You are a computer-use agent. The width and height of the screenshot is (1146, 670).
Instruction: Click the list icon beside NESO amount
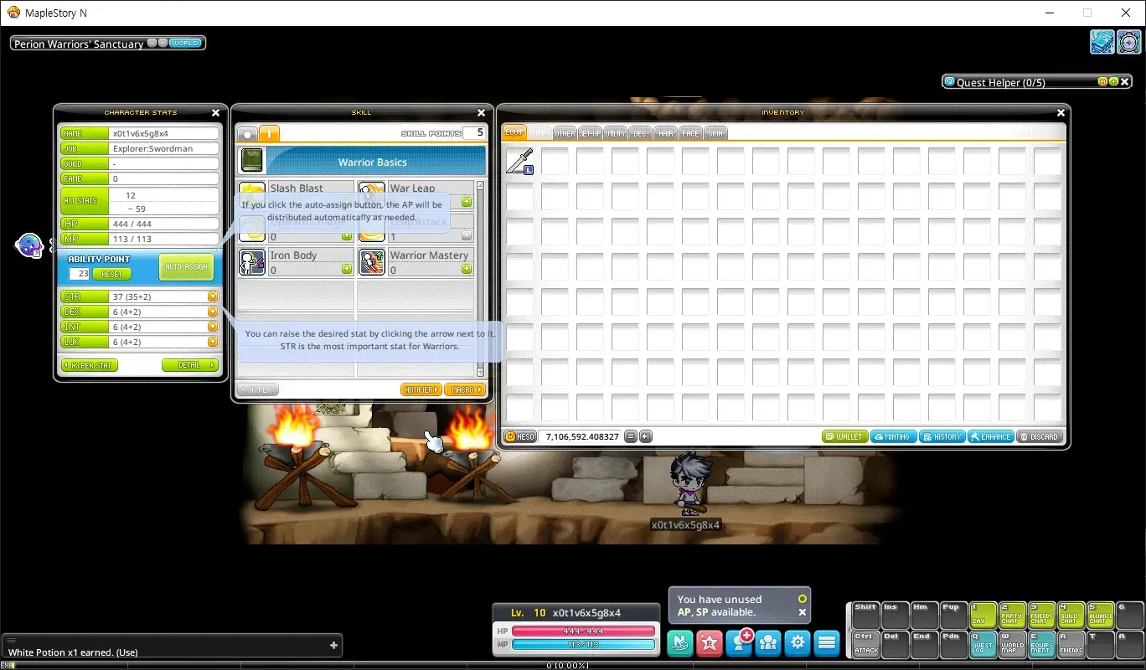(631, 436)
